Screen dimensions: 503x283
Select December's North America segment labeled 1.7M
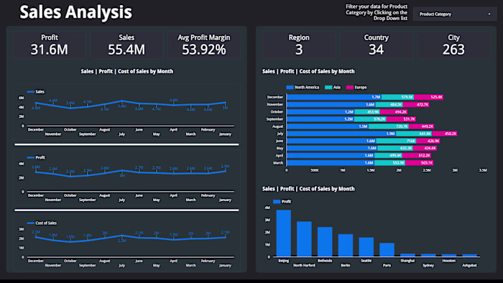pos(334,97)
